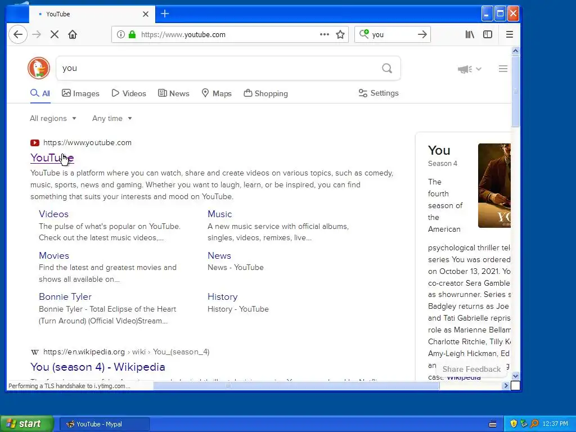Click the network tray icon beside the shield
This screenshot has height=432, width=576.
(x=524, y=424)
